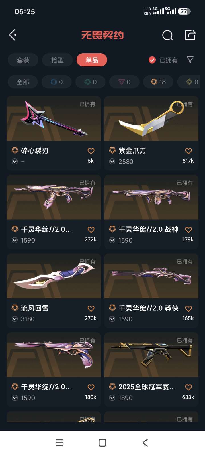
Task: Select the 单品 tab
Action: click(92, 60)
